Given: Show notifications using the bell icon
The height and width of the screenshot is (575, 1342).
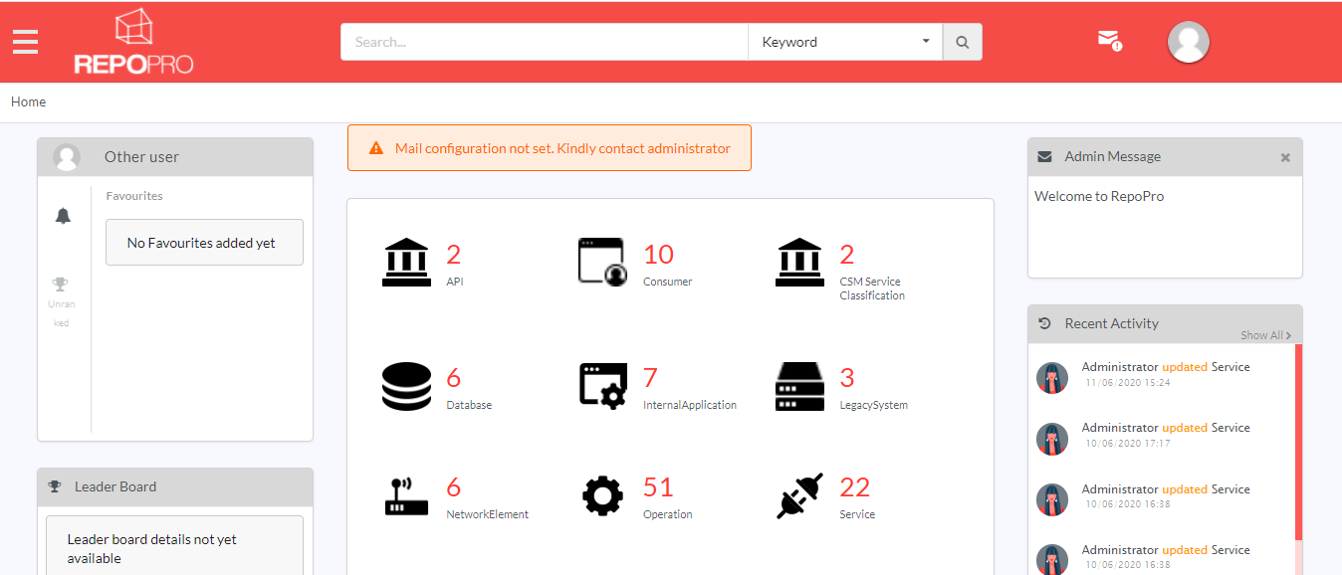Looking at the screenshot, I should (x=63, y=216).
